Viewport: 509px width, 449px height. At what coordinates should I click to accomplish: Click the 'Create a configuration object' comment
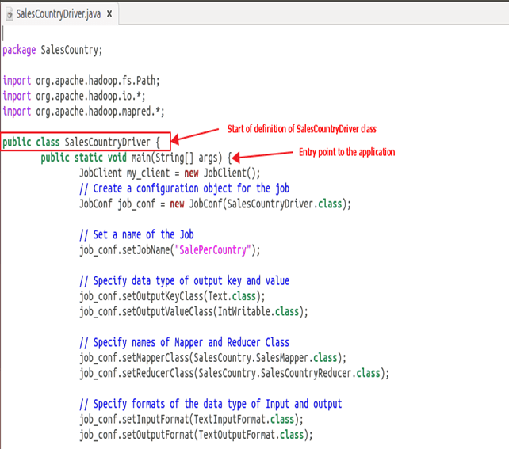click(x=184, y=188)
